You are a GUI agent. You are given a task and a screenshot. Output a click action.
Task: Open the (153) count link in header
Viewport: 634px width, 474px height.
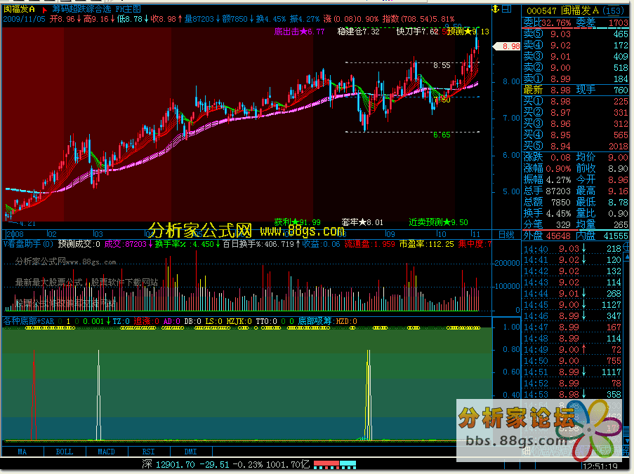(x=614, y=11)
